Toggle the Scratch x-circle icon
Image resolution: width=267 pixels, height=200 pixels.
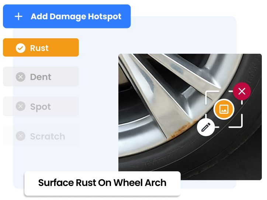click(x=21, y=136)
